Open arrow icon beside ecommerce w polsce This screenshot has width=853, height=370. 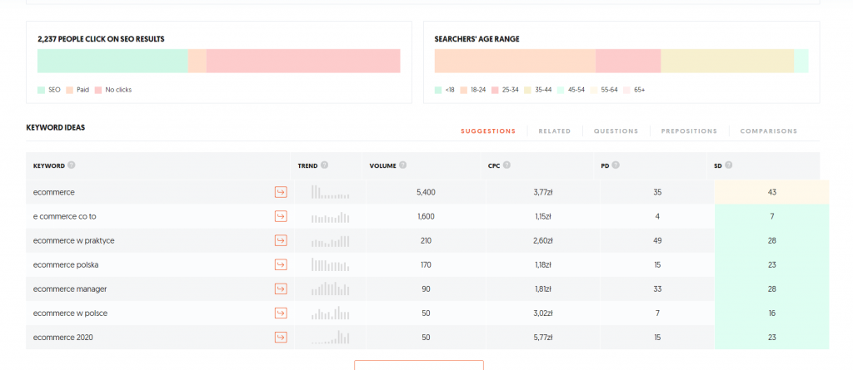(281, 313)
